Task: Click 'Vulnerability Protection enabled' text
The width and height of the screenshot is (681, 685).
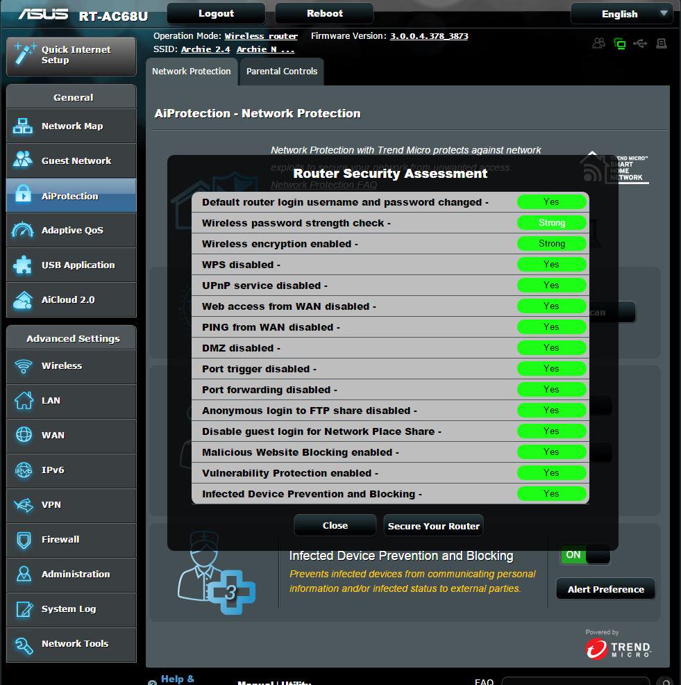Action: (x=287, y=473)
